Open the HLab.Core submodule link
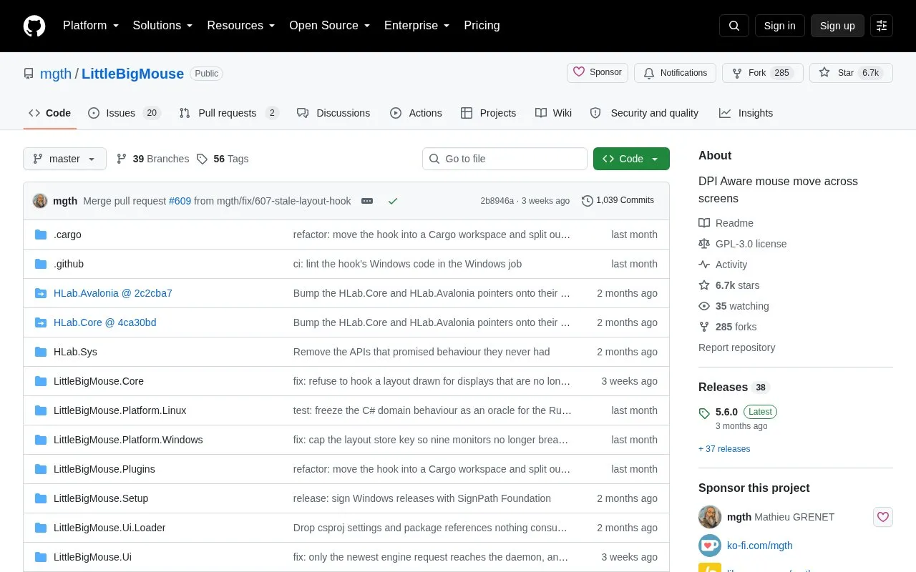 (x=104, y=322)
